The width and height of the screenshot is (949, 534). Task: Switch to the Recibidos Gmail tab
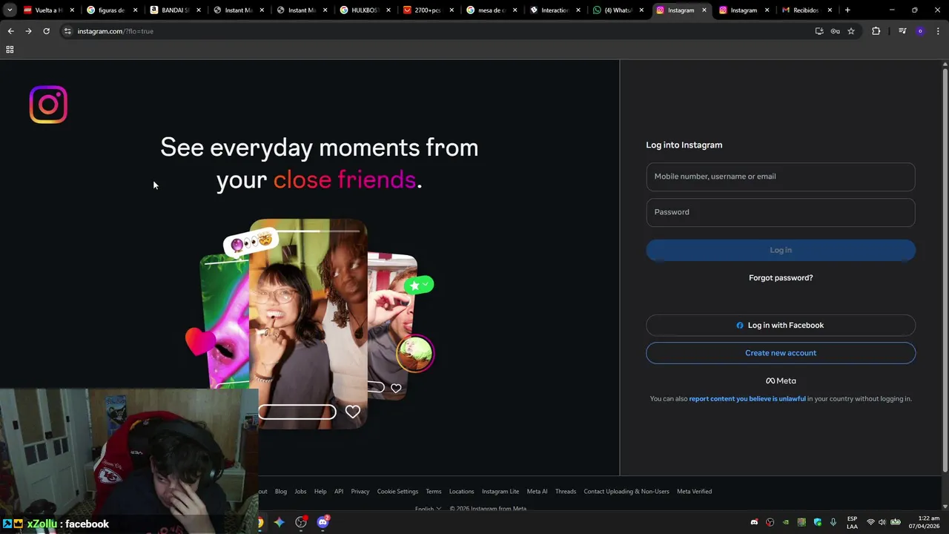807,10
